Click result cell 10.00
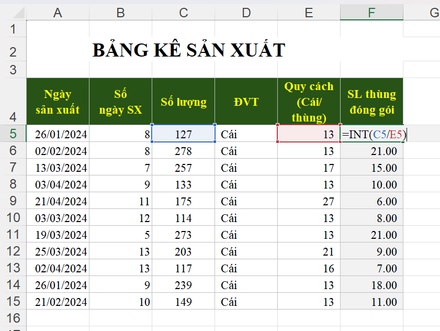440x331 pixels. point(371,184)
